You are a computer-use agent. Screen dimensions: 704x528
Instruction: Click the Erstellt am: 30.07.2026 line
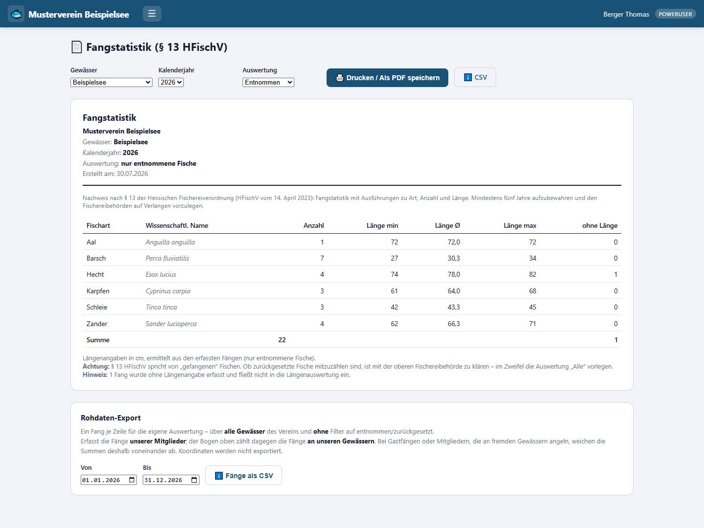click(115, 174)
